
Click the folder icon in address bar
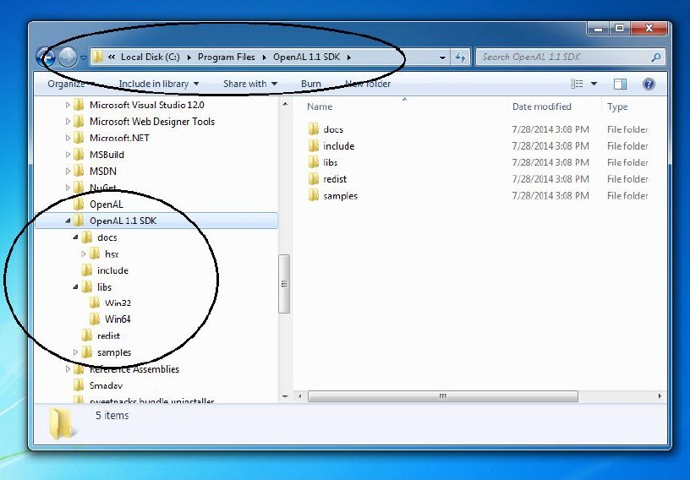[x=98, y=57]
